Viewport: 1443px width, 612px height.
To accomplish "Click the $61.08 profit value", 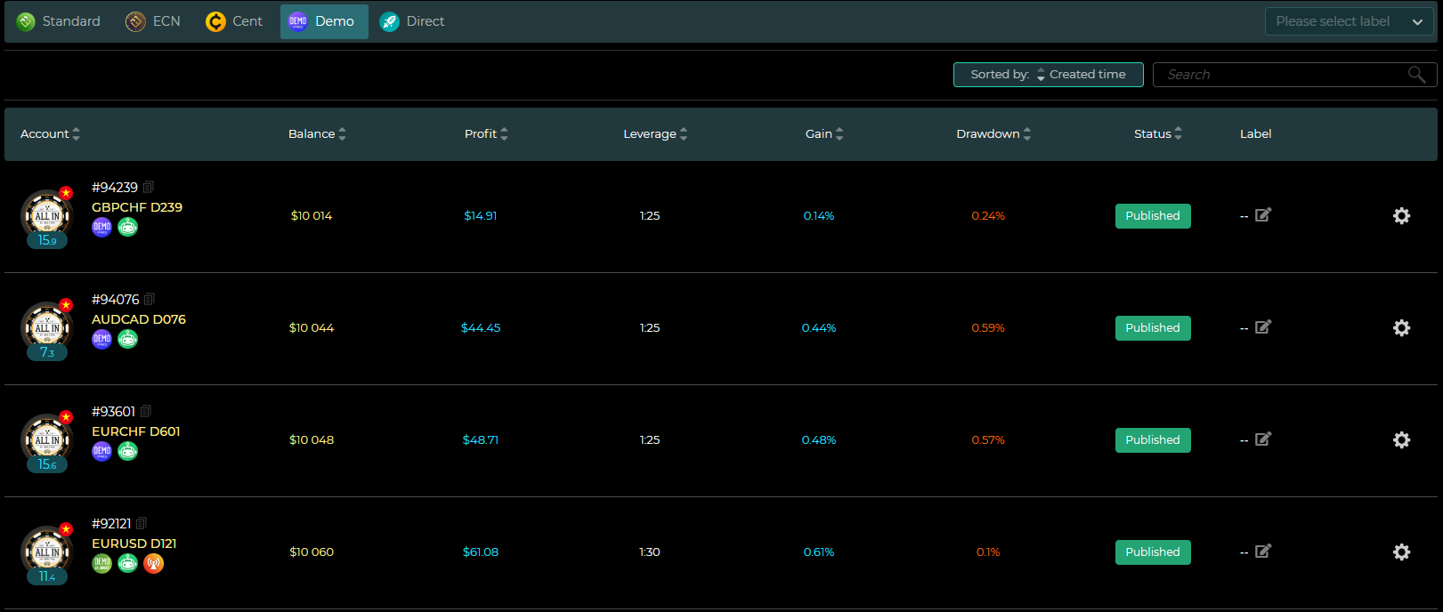I will pos(481,552).
